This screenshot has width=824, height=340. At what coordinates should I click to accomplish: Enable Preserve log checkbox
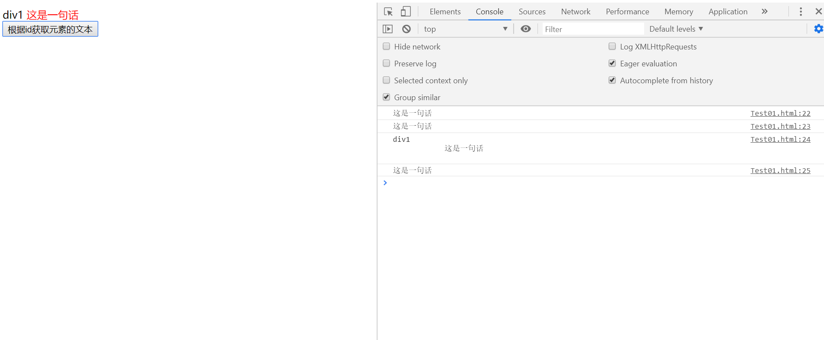click(386, 63)
